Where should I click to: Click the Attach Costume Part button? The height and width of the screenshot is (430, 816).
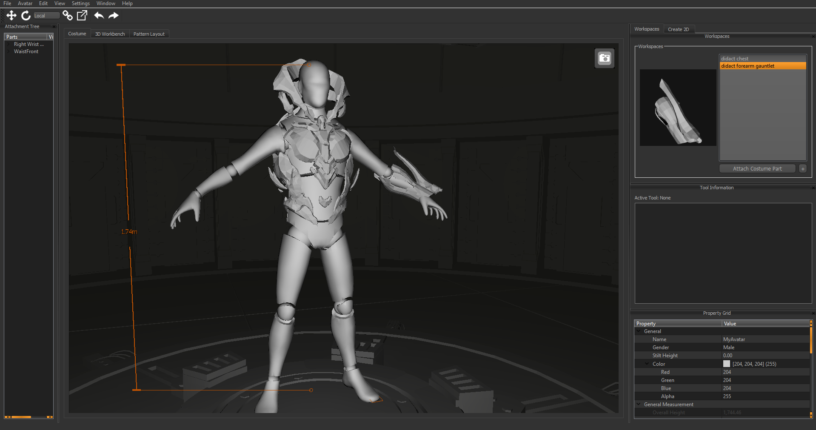coord(757,169)
